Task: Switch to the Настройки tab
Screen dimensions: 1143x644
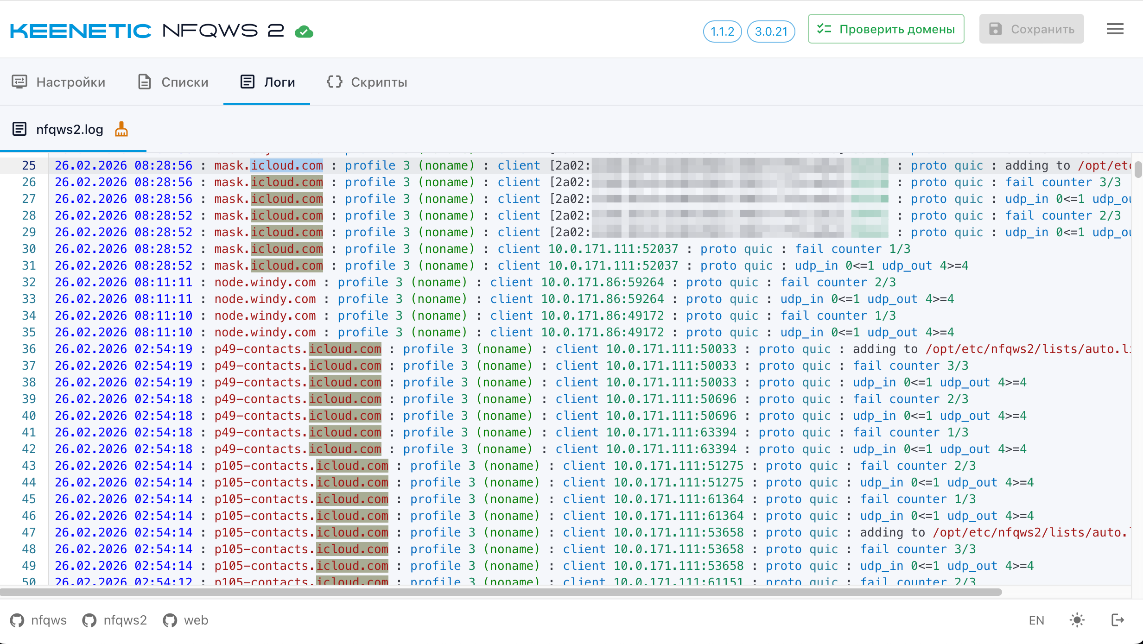Action: (x=59, y=82)
